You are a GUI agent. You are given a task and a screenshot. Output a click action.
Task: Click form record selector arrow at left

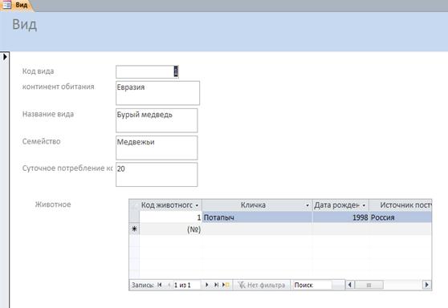click(5, 57)
